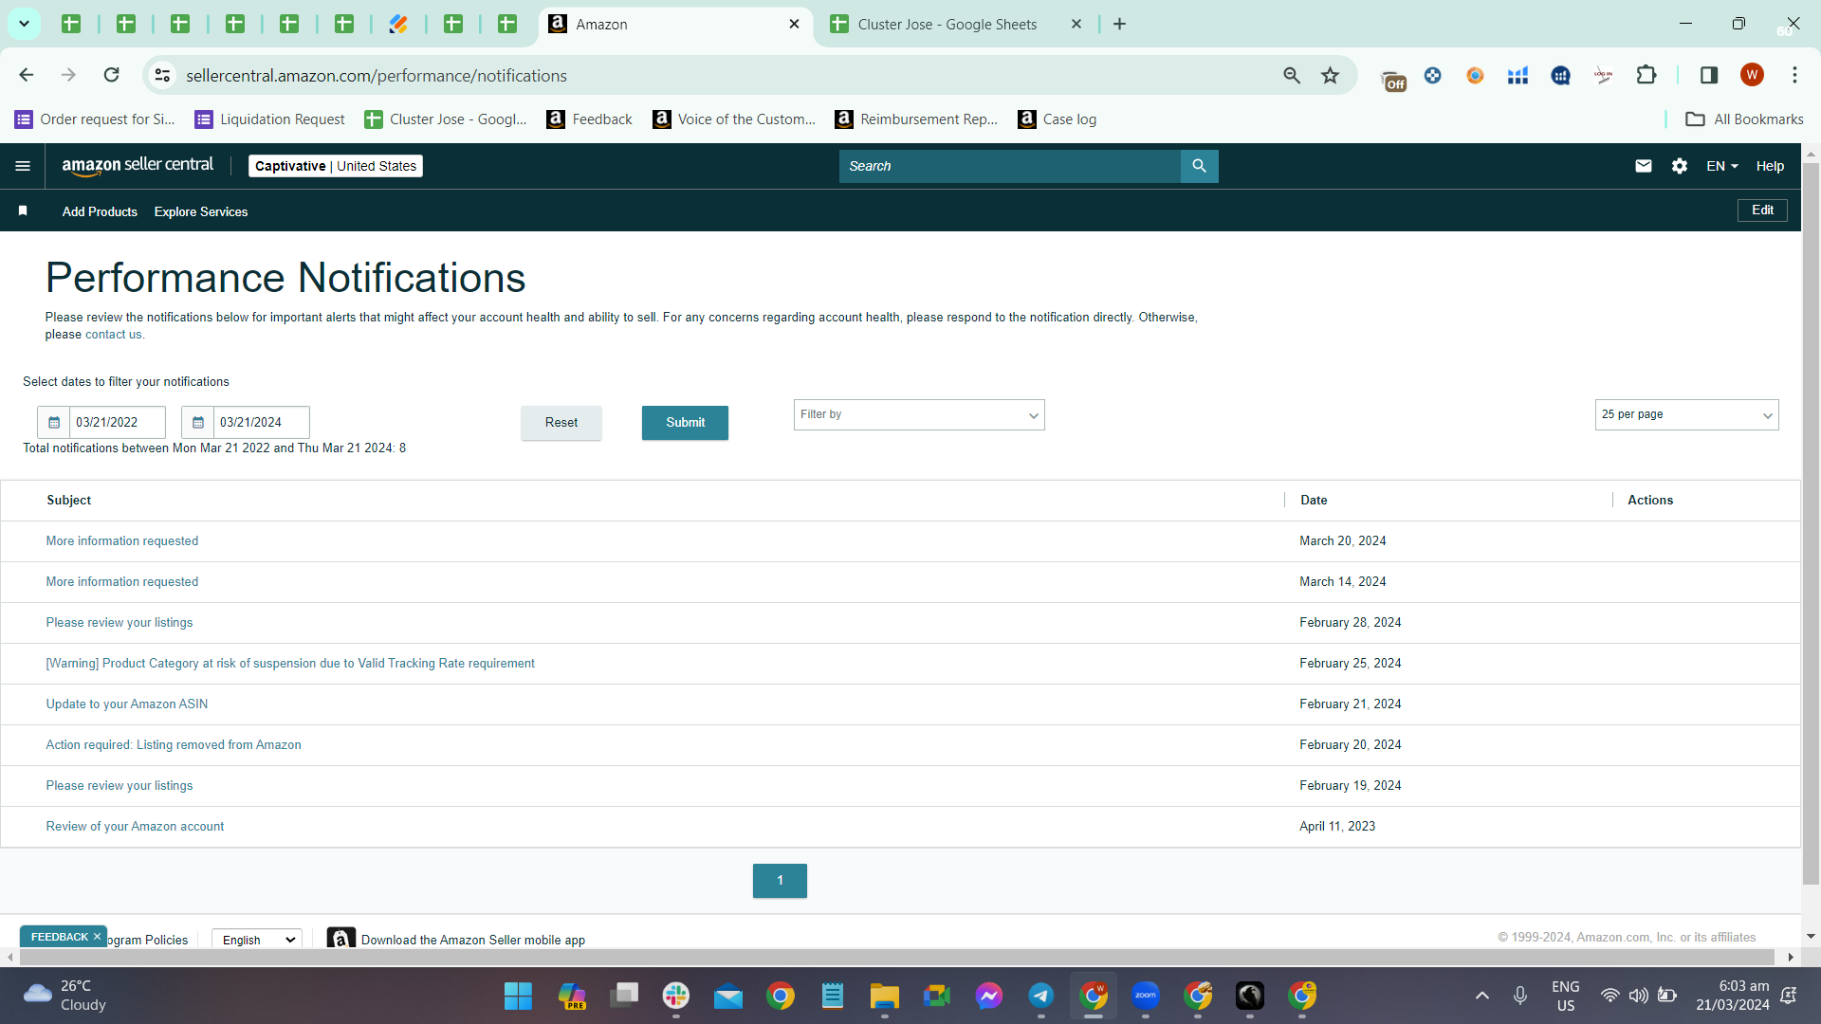Open Review of your Amazon account notification
1821x1024 pixels.
(x=136, y=827)
